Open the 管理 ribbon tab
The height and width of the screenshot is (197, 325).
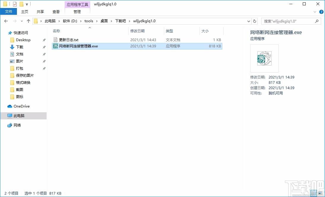pyautogui.click(x=77, y=12)
